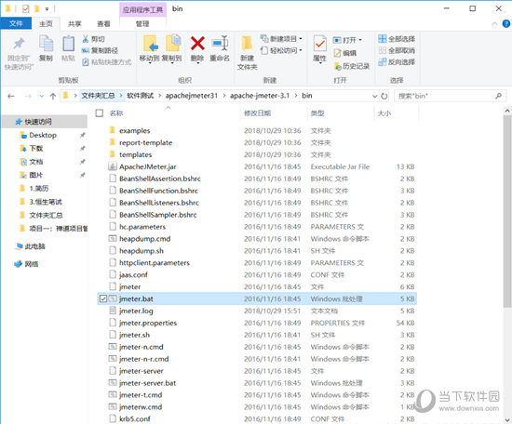Screen dimensions: 512x424
Task: Click the scrollbar down arrow
Action: tap(507, 420)
